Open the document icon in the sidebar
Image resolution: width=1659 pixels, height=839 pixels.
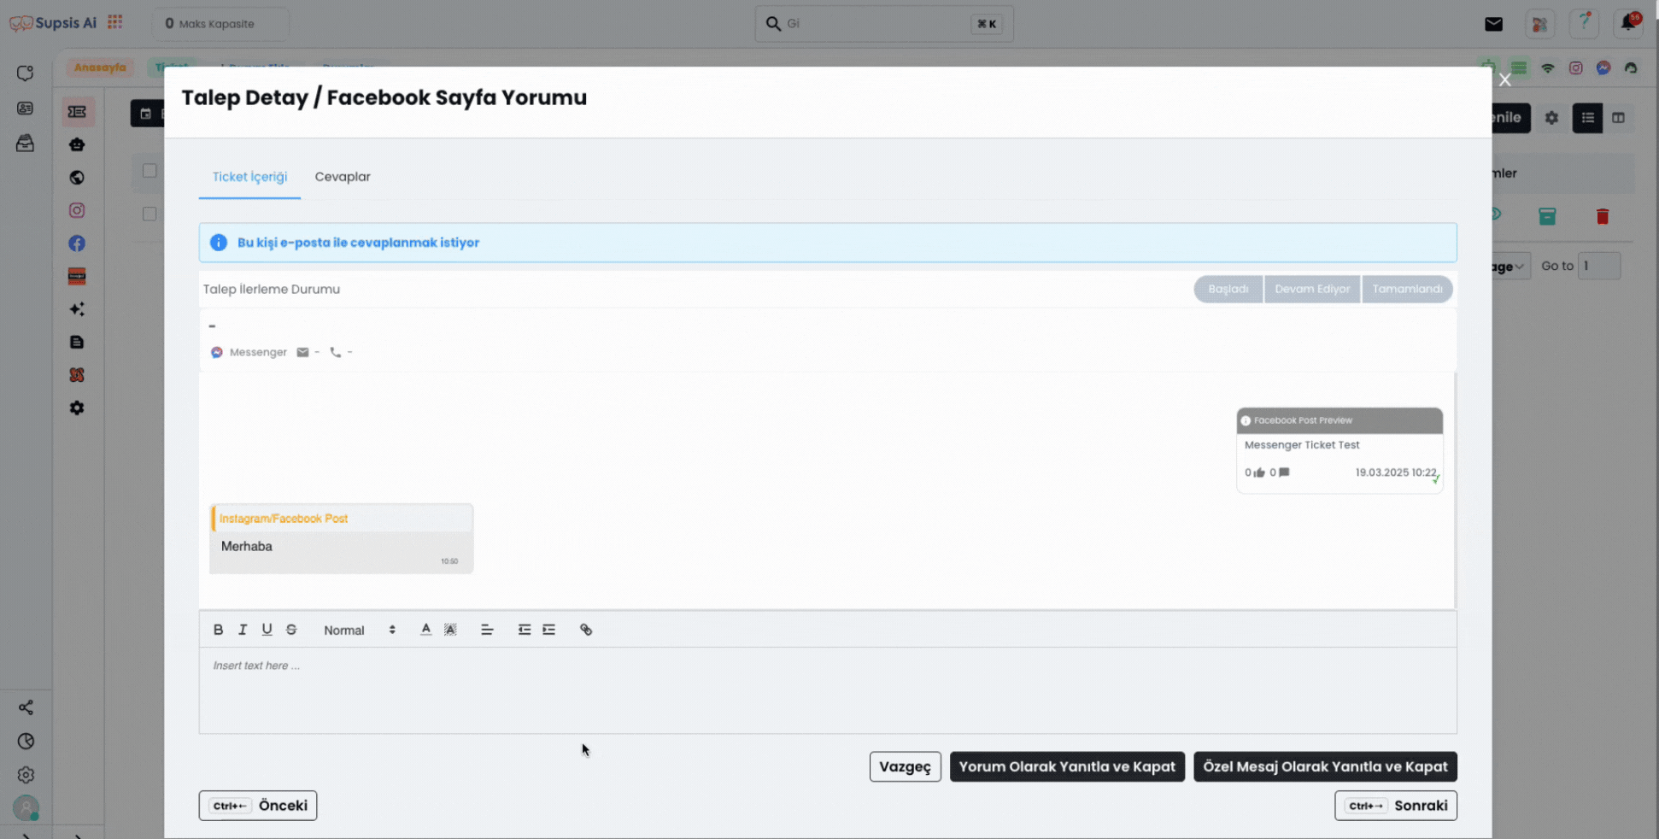(x=77, y=342)
